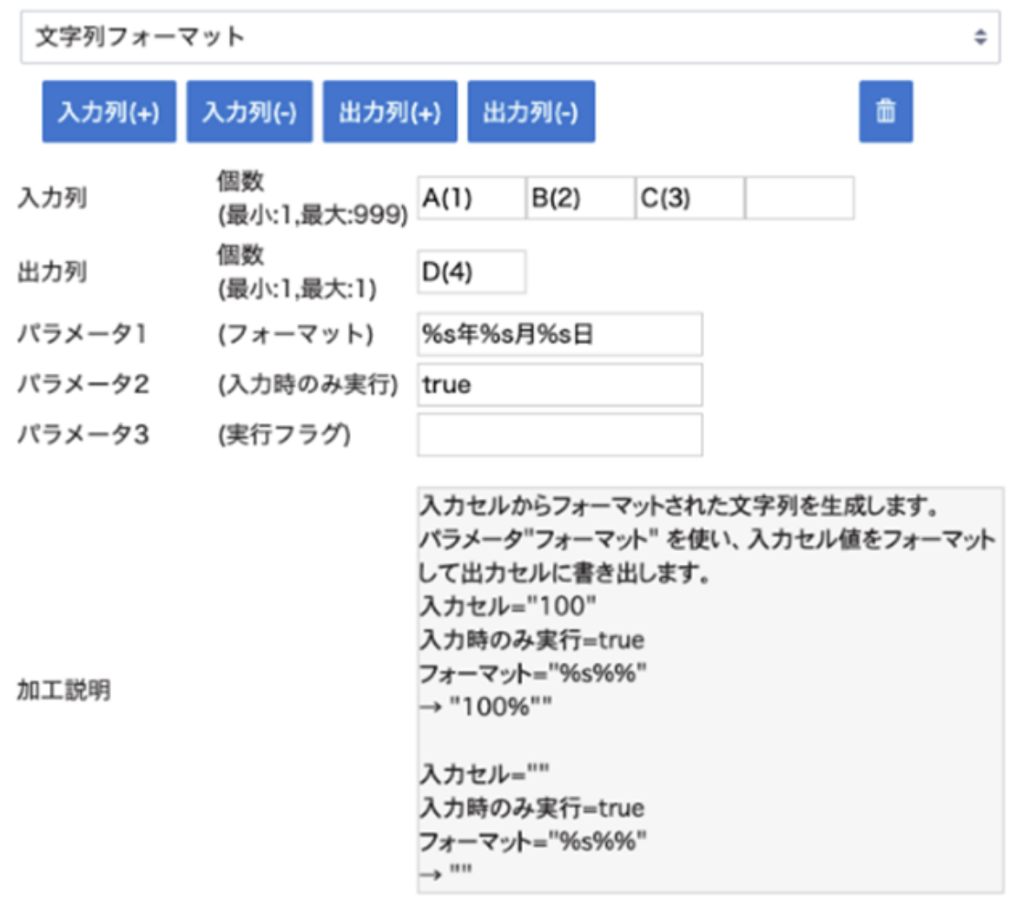The image size is (1016, 906).
Task: Click the trash delete icon
Action: pyautogui.click(x=885, y=111)
